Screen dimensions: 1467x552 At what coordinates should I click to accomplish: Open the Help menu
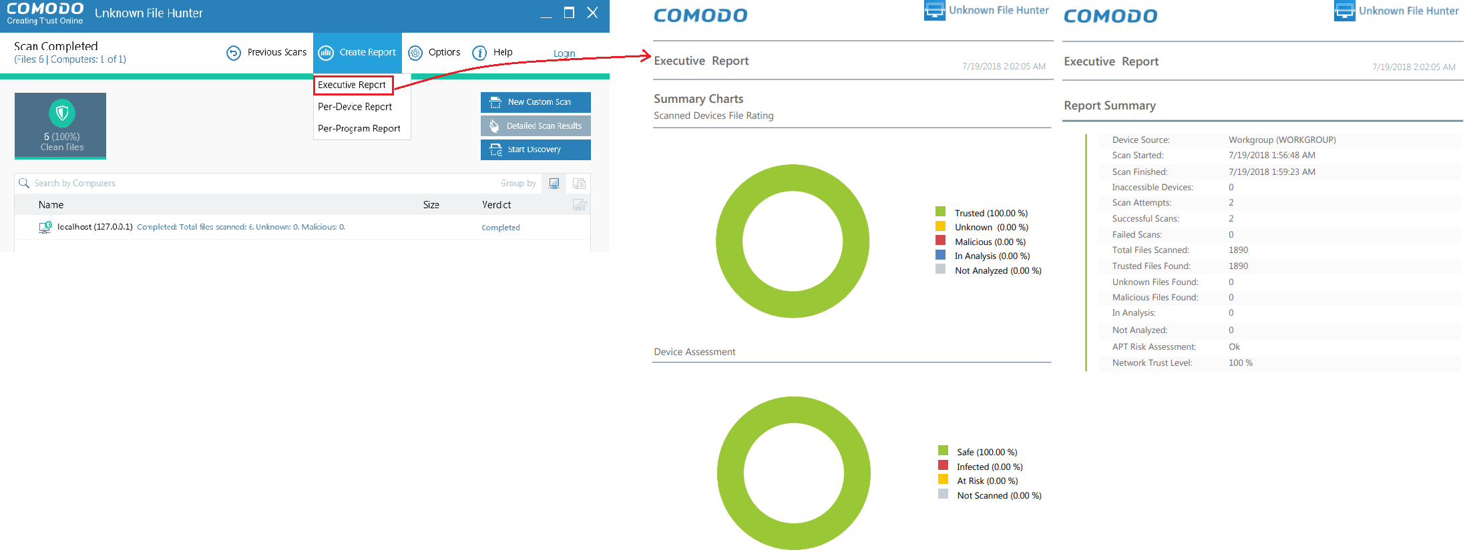coord(492,53)
